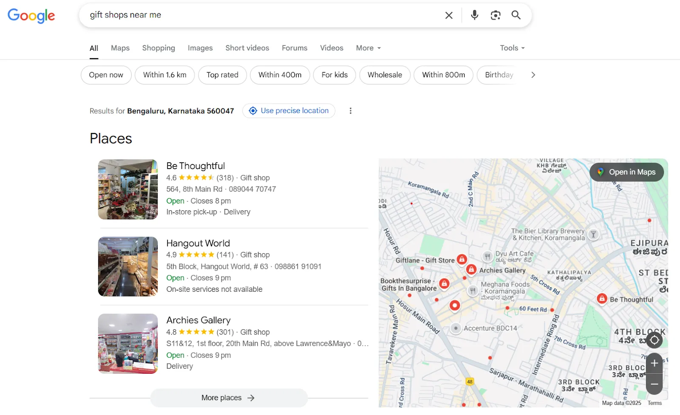Click the Archies Gallery shop photo
Screen dimensions: 680x415
(x=128, y=344)
